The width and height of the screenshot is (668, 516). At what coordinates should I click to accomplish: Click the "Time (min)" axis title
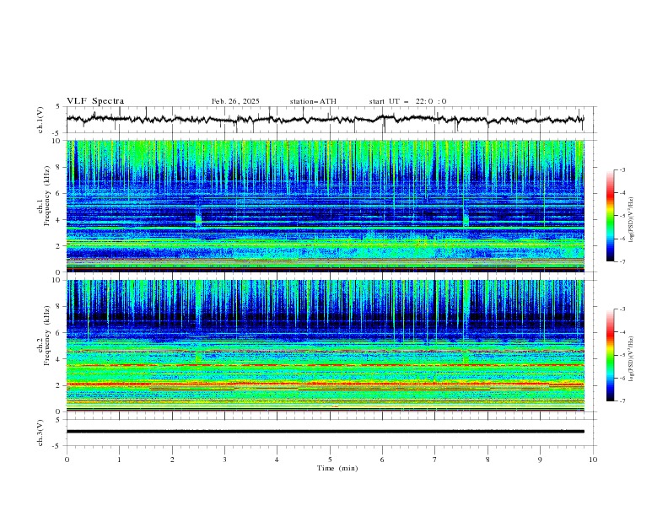337,468
